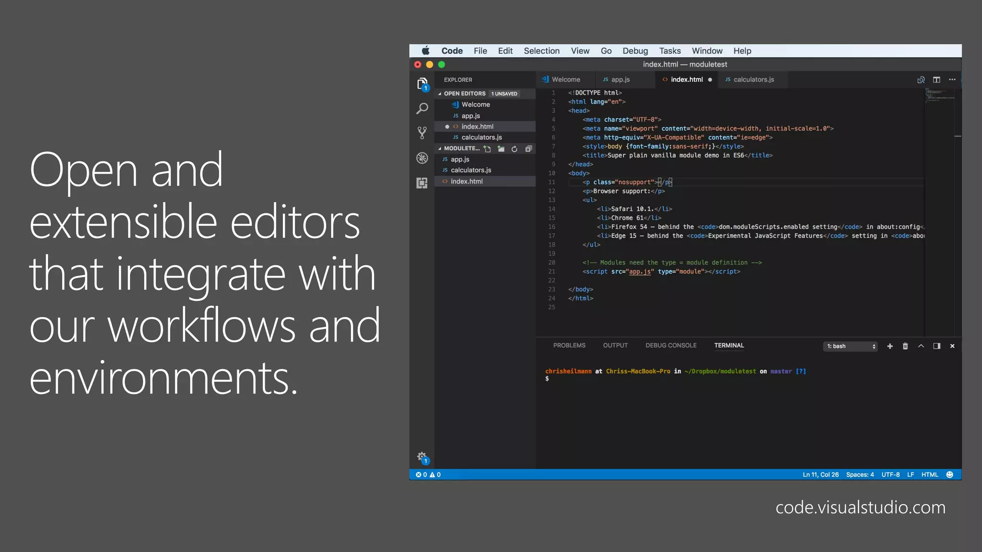Select the Terminal panel tab
The width and height of the screenshot is (982, 552).
point(729,345)
